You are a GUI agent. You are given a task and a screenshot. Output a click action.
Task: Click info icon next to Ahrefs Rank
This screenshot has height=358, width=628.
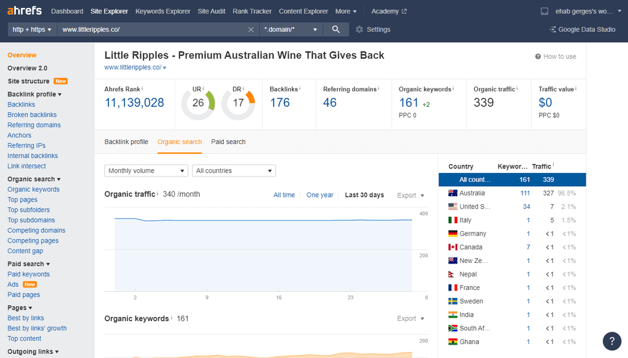(x=142, y=88)
